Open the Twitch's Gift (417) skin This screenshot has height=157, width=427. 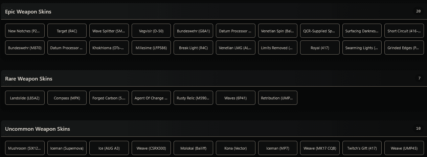[362, 148]
